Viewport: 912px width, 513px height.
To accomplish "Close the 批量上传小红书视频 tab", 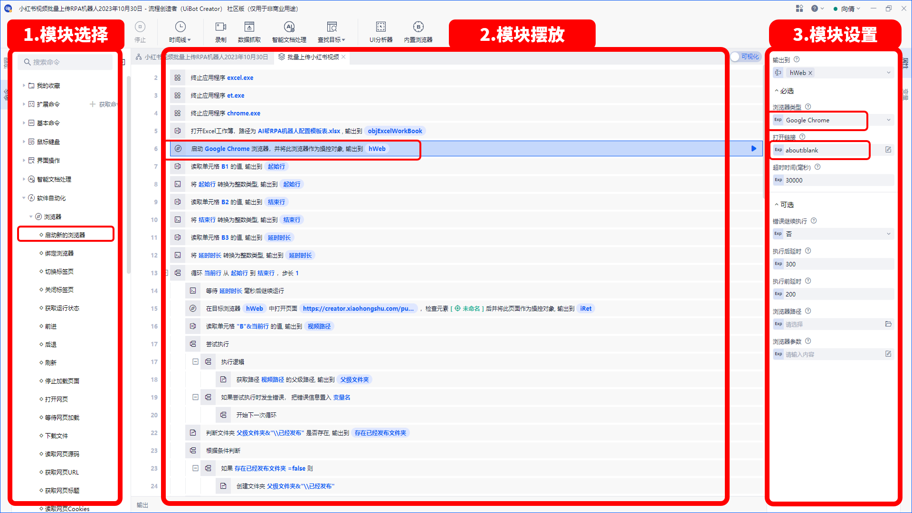I will 343,57.
